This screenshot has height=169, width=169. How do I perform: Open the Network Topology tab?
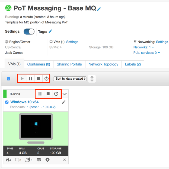[103, 64]
